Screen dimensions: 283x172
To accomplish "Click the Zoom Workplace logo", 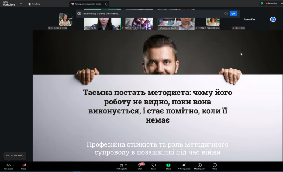I will tap(9, 4).
